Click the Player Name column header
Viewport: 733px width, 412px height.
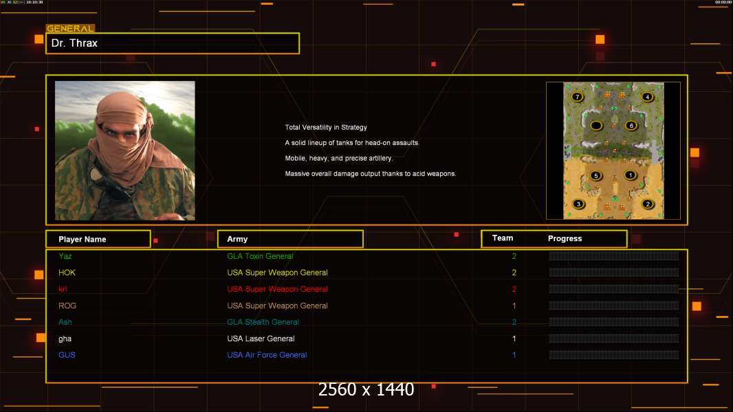[x=98, y=239]
